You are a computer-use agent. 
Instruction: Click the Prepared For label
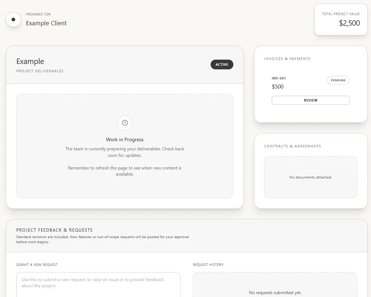(x=38, y=14)
